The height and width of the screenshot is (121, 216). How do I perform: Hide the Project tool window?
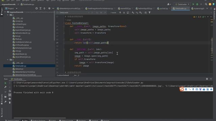[x=53, y=8]
